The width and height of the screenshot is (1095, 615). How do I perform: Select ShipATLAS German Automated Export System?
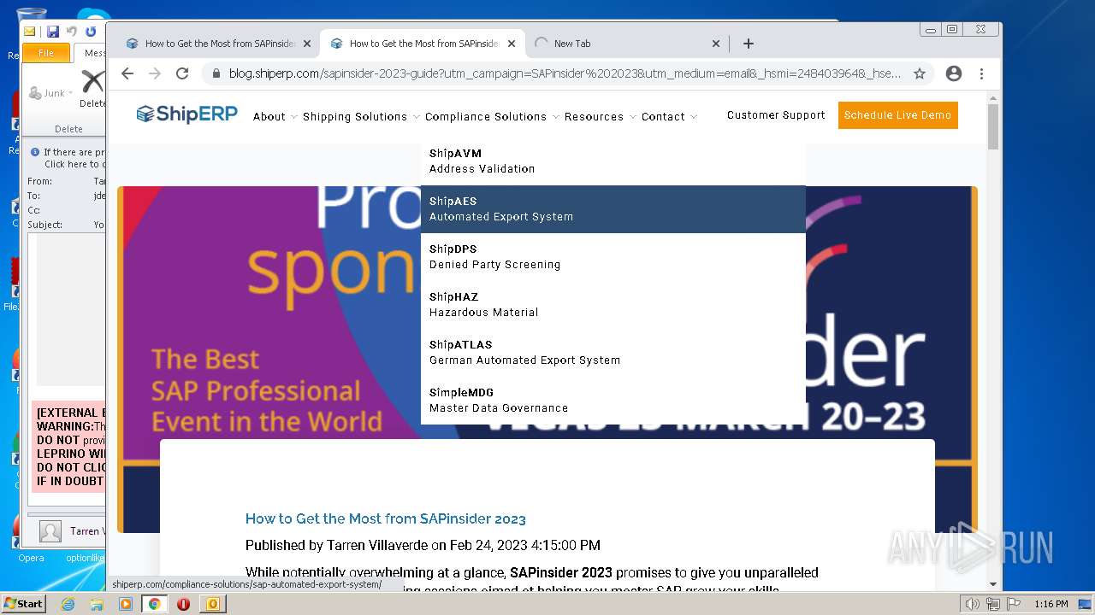click(613, 353)
